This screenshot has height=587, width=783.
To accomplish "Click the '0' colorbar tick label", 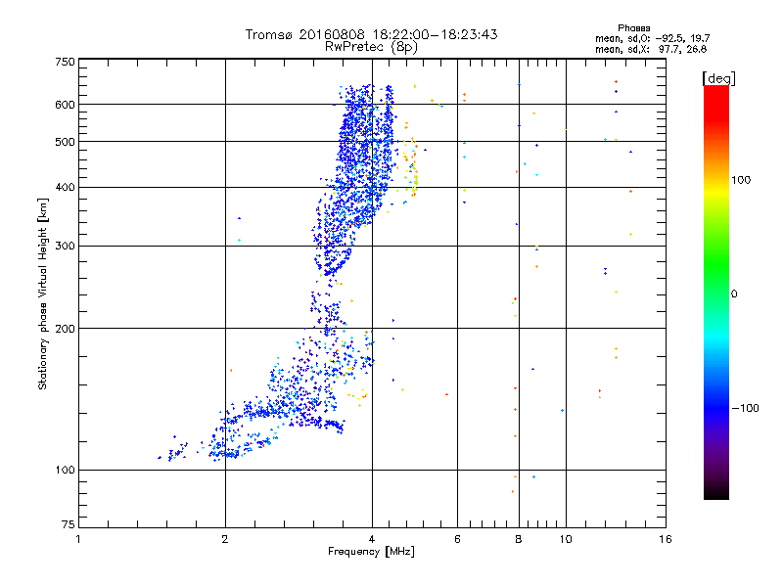I will click(x=734, y=294).
